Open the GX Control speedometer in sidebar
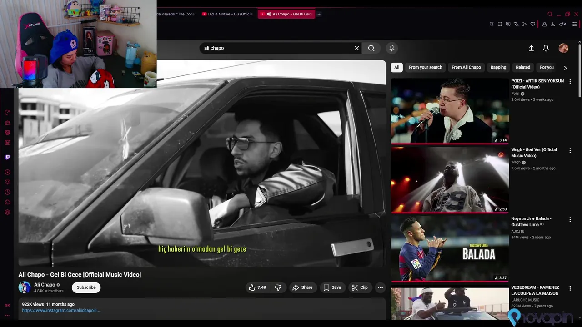Screen dimensions: 582x327 click(7, 113)
